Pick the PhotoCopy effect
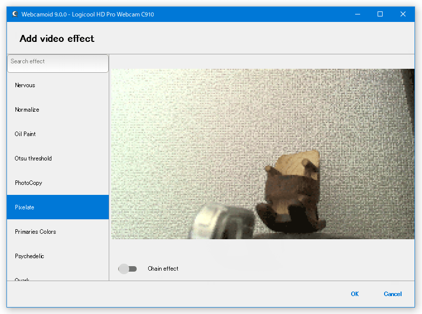The height and width of the screenshot is (314, 422). click(x=58, y=183)
